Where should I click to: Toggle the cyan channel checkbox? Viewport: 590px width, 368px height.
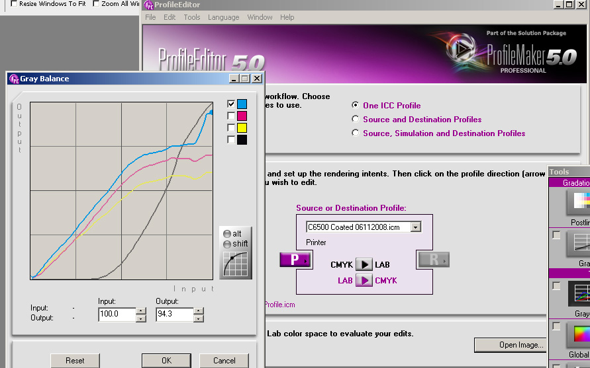pyautogui.click(x=231, y=104)
